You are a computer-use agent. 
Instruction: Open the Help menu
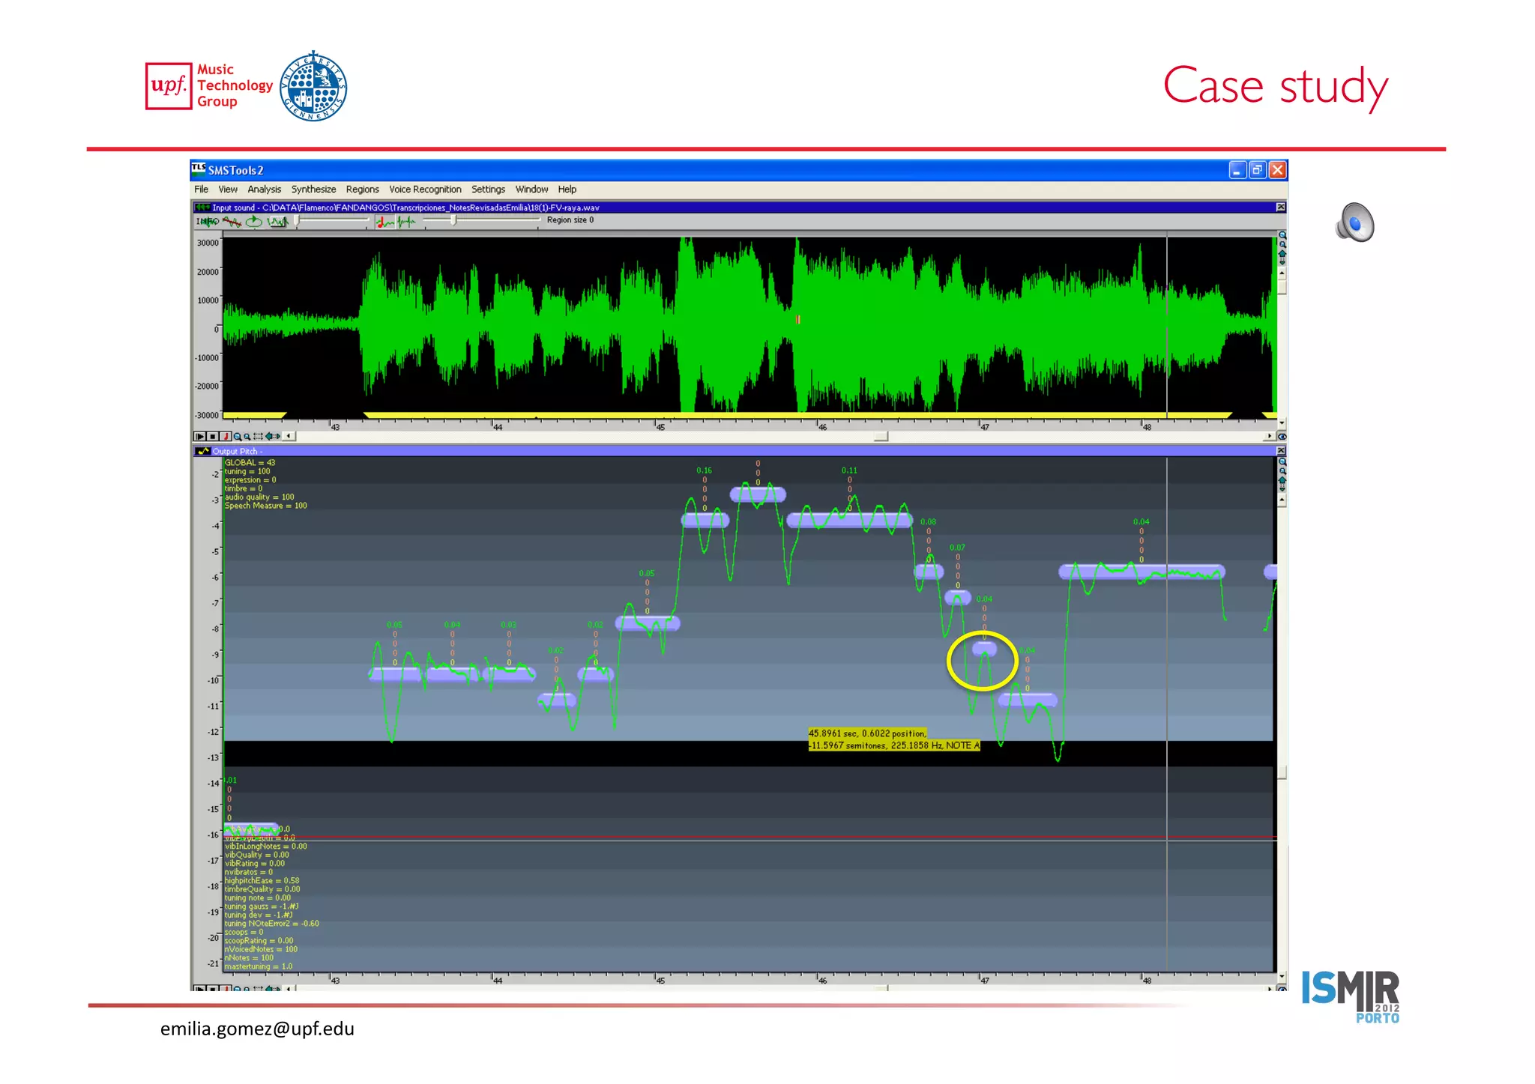(567, 190)
